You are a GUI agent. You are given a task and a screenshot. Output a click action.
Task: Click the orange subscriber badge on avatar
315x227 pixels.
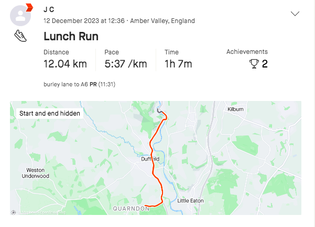click(x=29, y=7)
